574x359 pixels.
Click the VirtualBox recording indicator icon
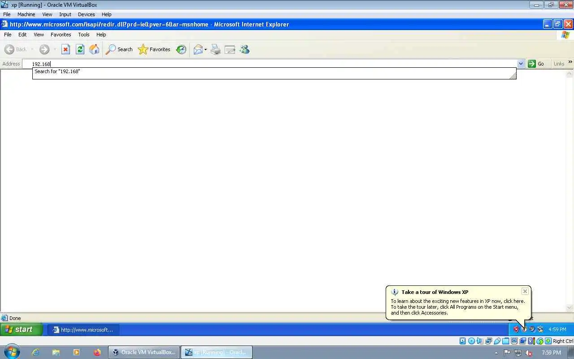click(522, 341)
